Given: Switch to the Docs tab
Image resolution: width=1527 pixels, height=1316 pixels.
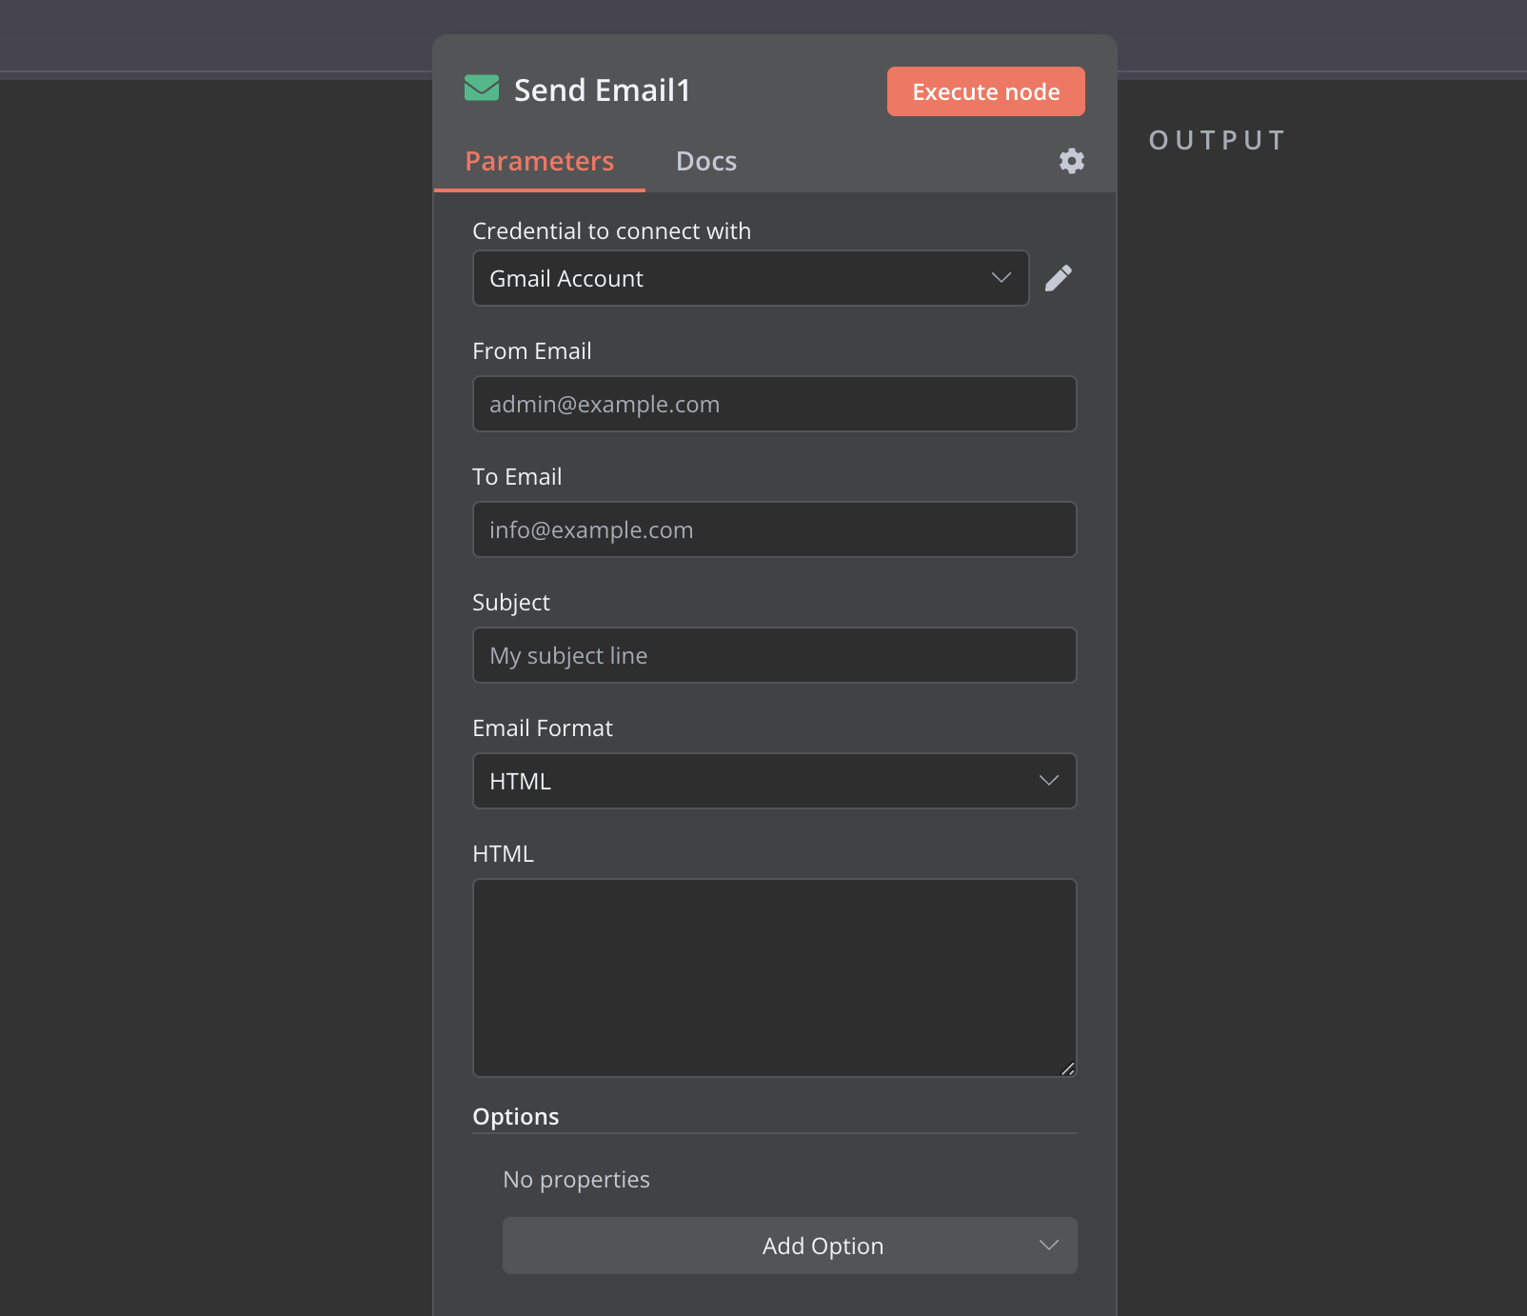Looking at the screenshot, I should pyautogui.click(x=705, y=161).
